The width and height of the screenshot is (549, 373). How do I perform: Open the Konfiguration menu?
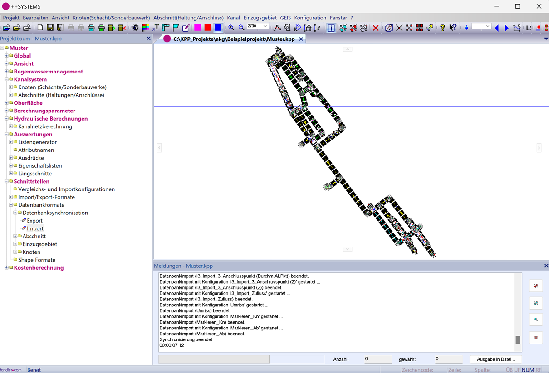click(310, 18)
